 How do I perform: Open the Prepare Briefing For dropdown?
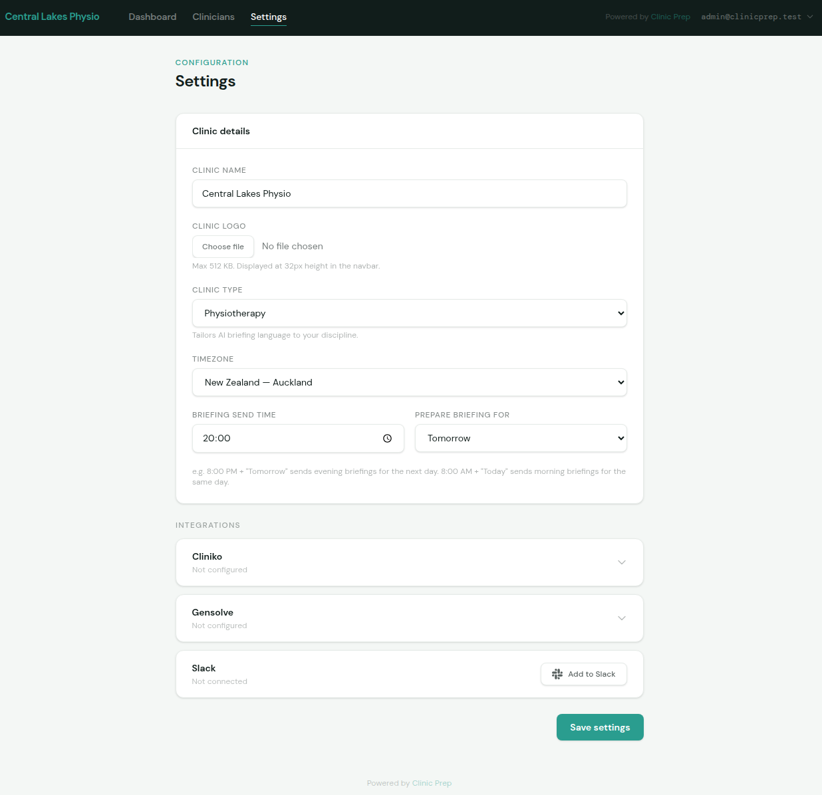[x=521, y=438]
